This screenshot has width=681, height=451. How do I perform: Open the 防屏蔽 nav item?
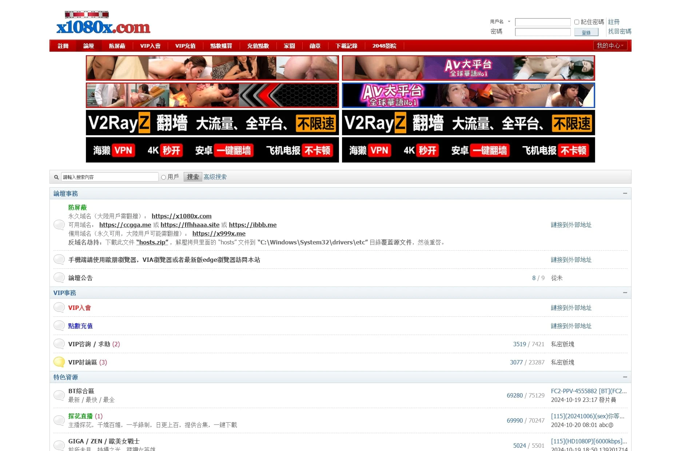click(117, 46)
